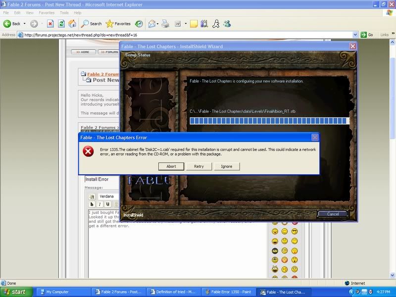The width and height of the screenshot is (396, 297).
Task: Click the Refresh page icon
Action: pos(61,24)
